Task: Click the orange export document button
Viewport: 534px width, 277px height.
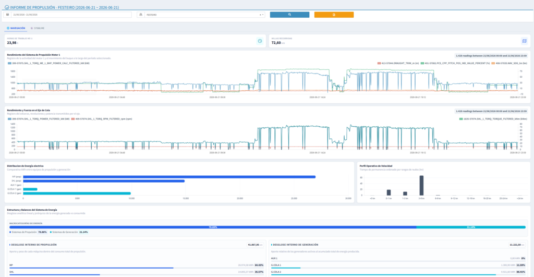Action: (334, 15)
